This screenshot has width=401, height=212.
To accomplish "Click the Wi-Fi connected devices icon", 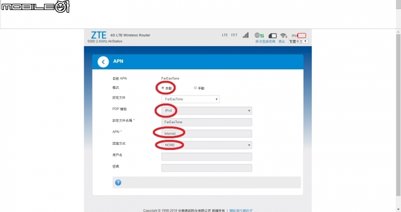I will point(283,36).
